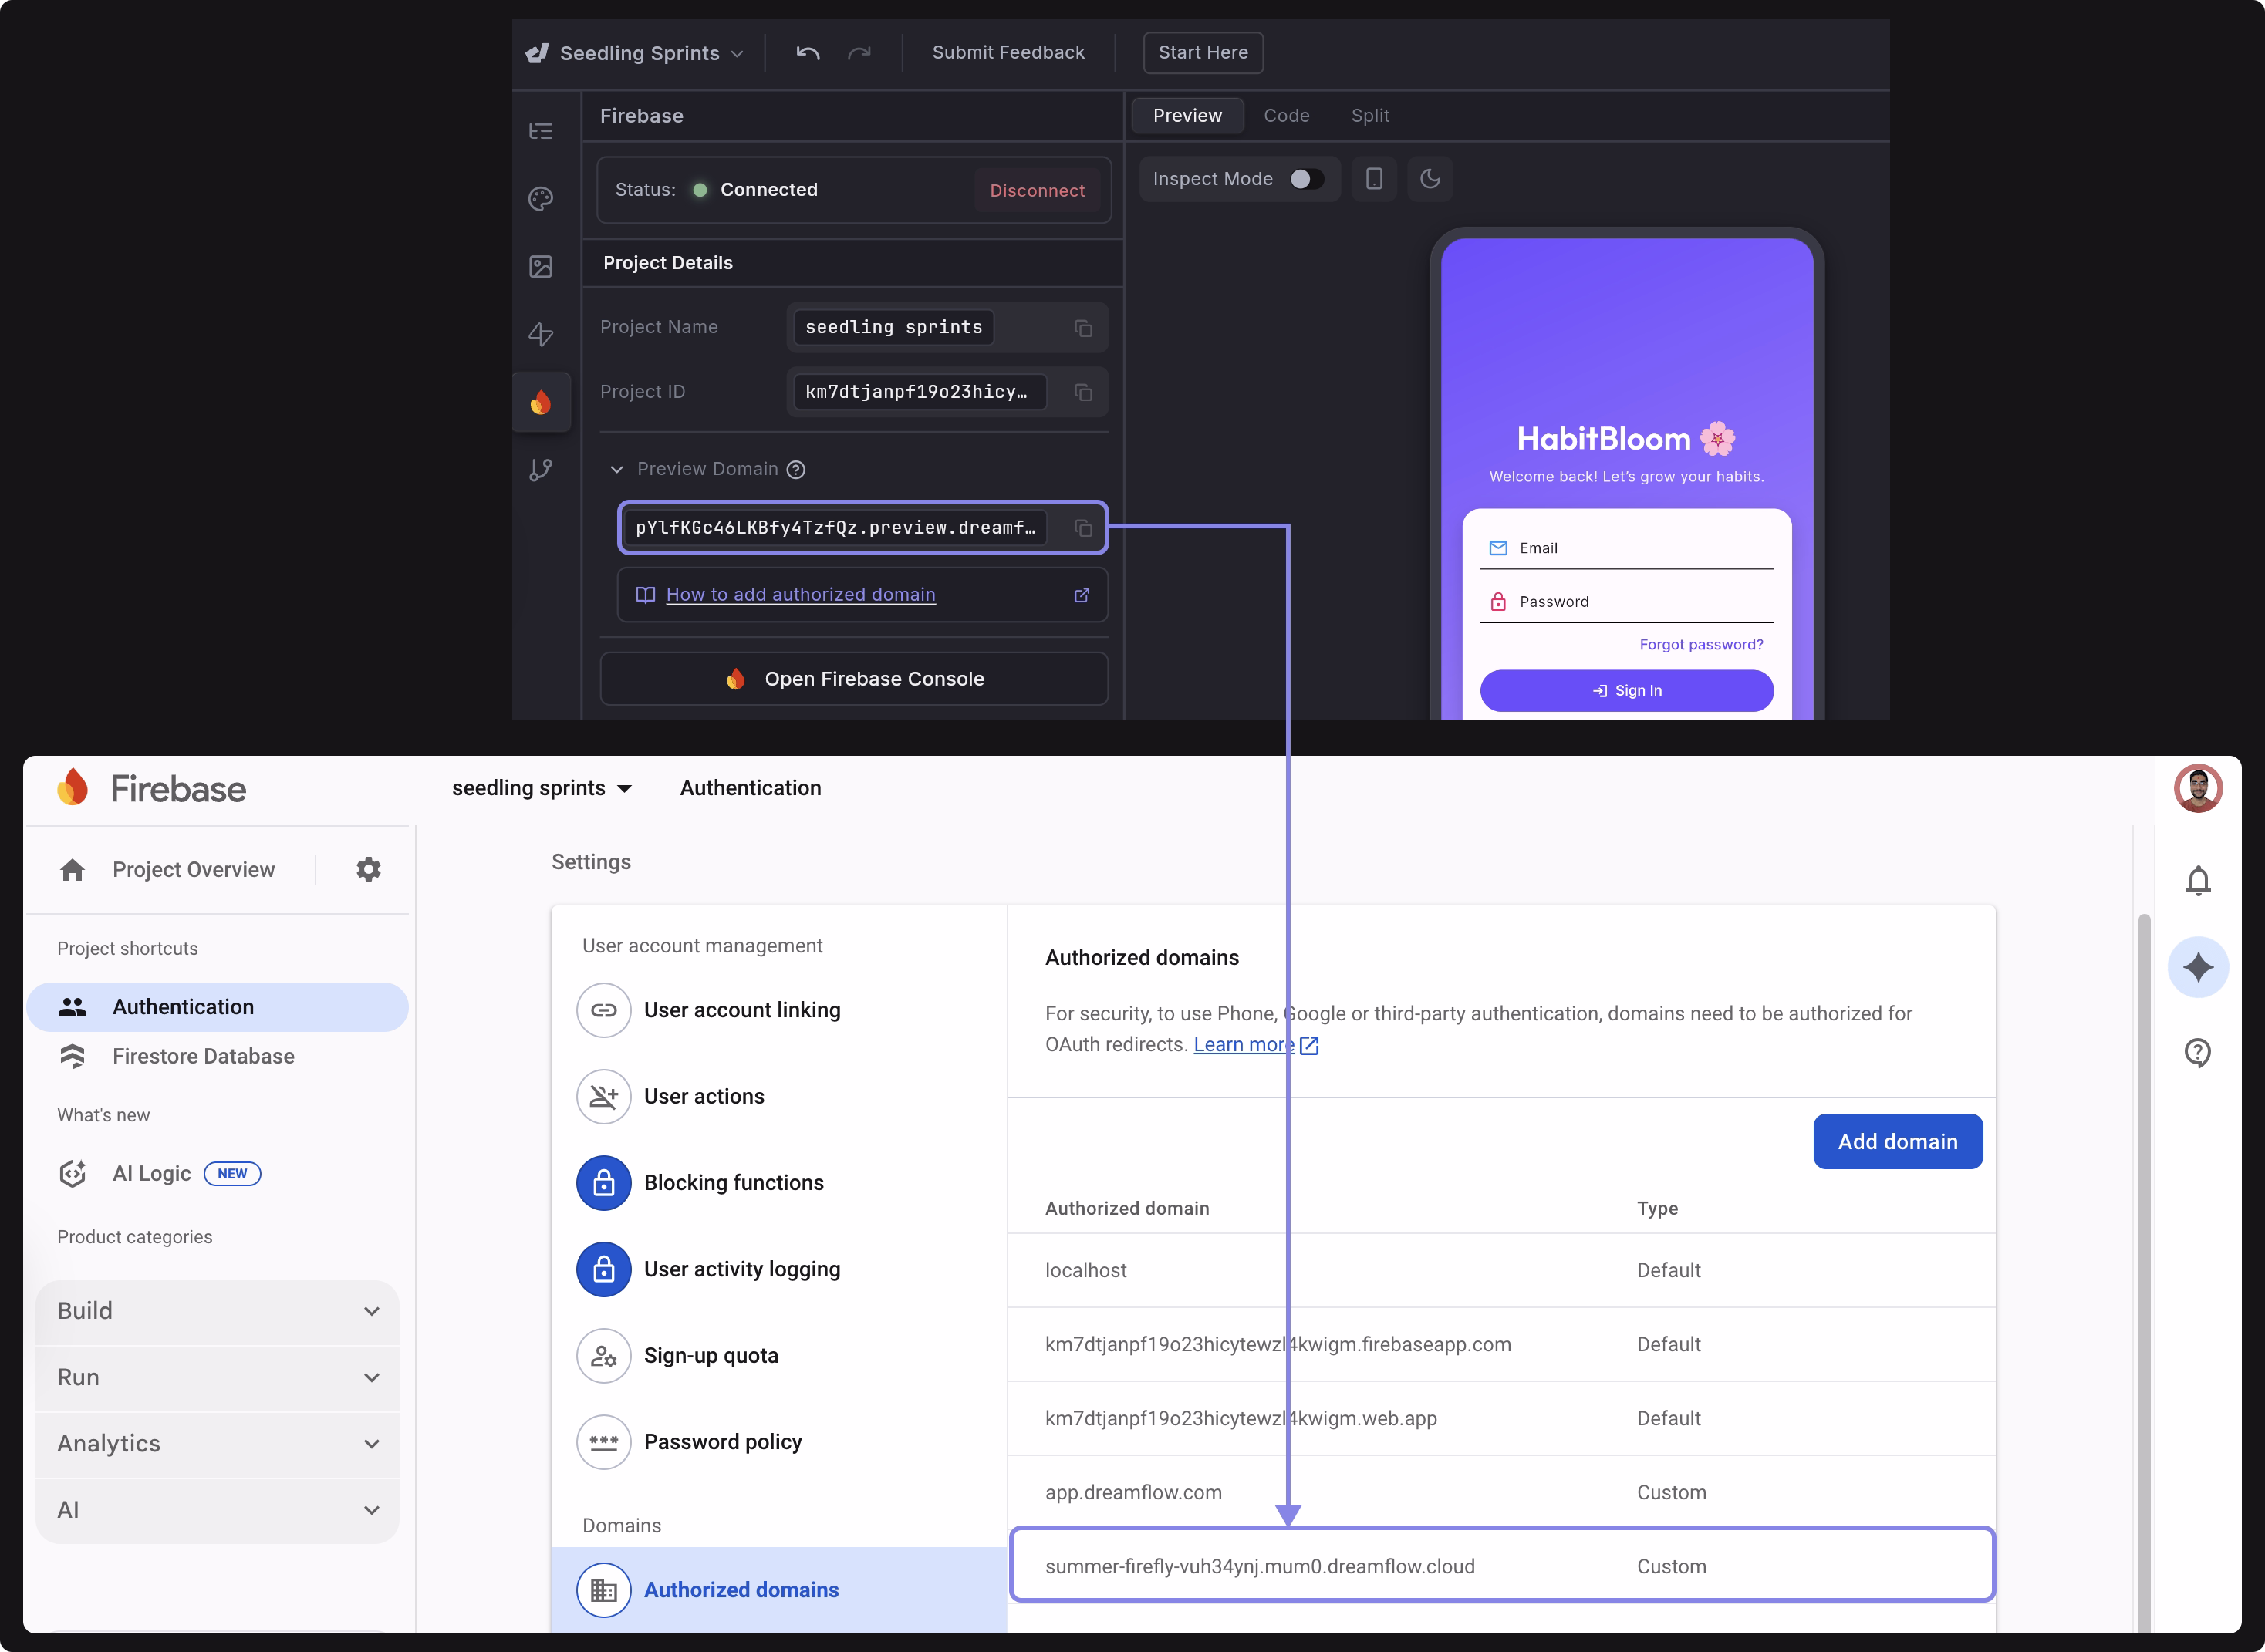Toggle Inspect Mode switch
Screen dimensions: 2265x1652
tap(1306, 179)
